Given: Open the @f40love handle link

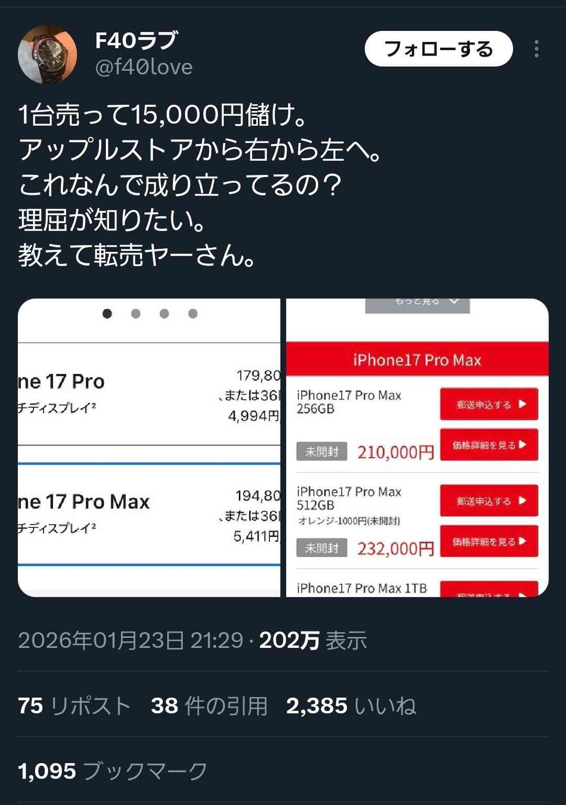Looking at the screenshot, I should click(x=144, y=67).
